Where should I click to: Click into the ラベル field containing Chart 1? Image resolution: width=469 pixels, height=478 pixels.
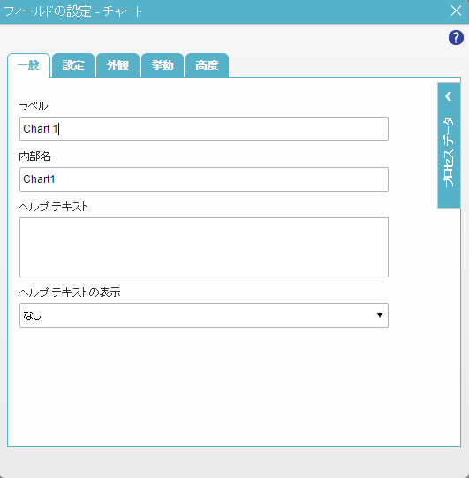click(x=204, y=129)
